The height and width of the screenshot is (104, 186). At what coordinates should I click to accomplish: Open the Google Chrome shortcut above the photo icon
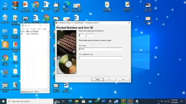[5, 60]
